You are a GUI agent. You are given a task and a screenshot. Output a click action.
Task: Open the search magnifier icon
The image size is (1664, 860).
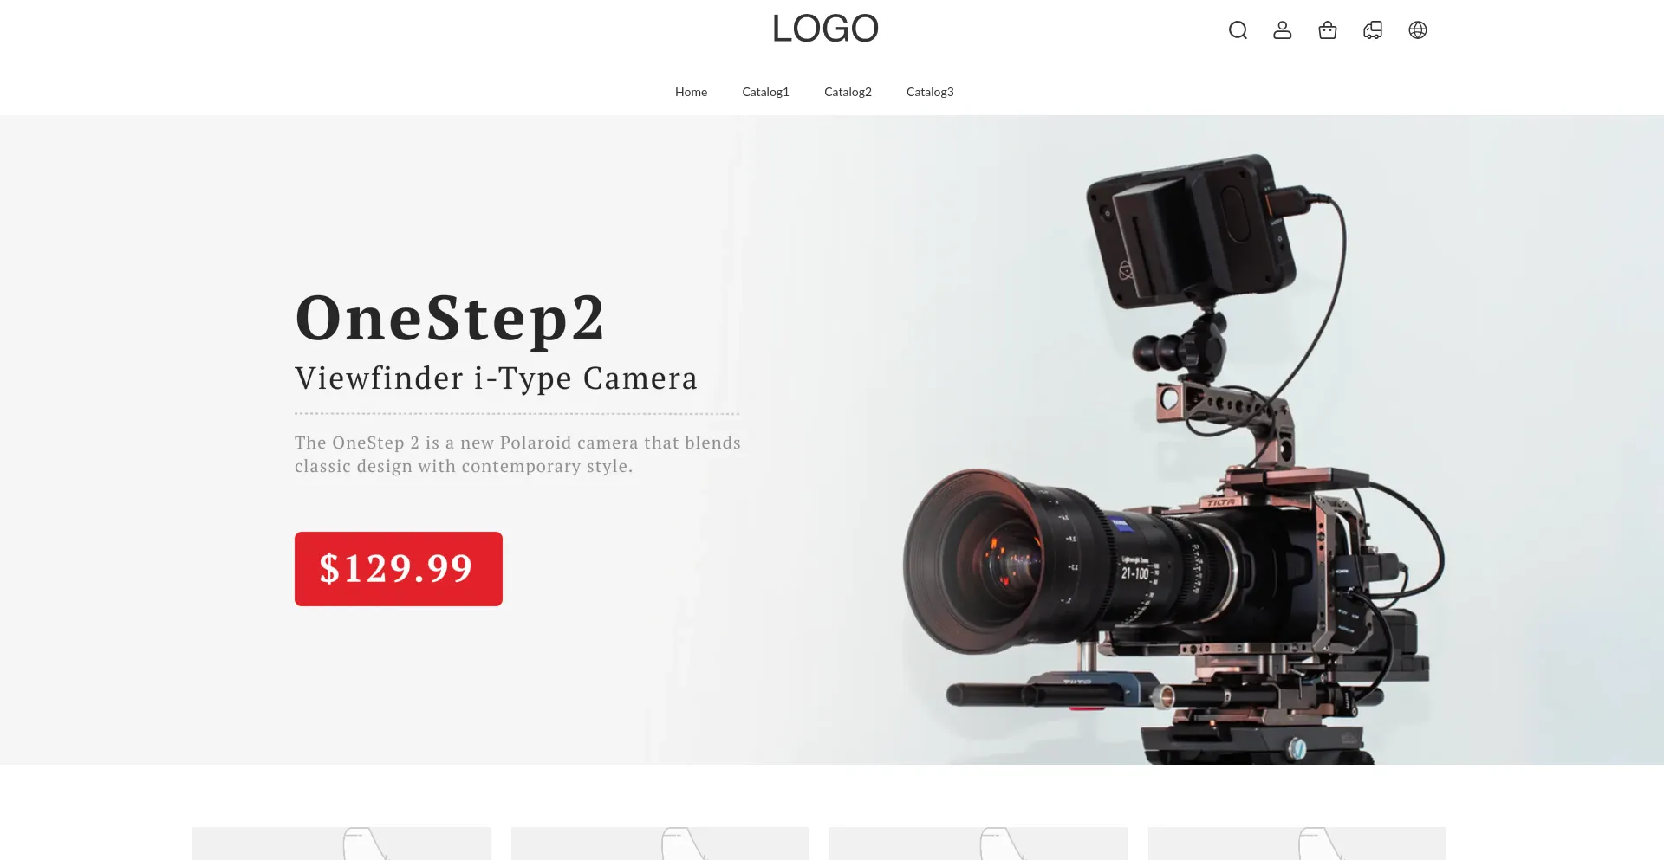1238,30
